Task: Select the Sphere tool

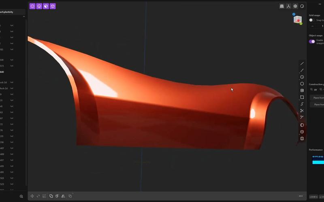Action: click(x=302, y=125)
